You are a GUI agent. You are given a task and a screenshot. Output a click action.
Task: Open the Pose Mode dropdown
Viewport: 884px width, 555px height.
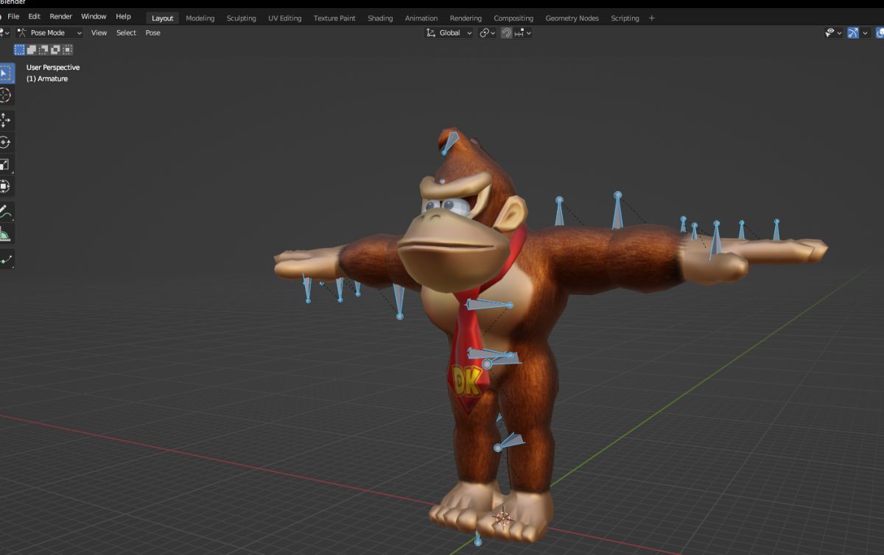[49, 33]
